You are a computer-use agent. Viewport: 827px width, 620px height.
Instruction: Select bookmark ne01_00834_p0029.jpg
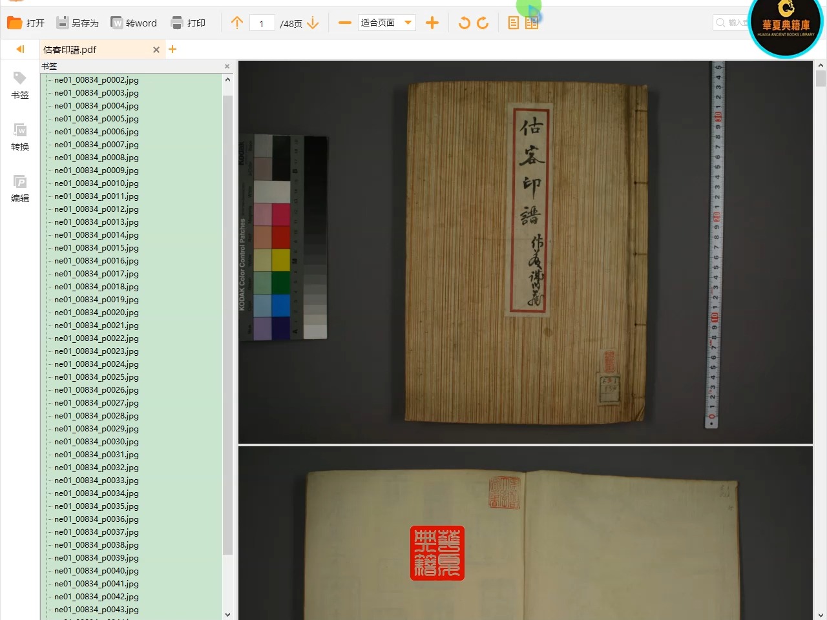click(96, 429)
